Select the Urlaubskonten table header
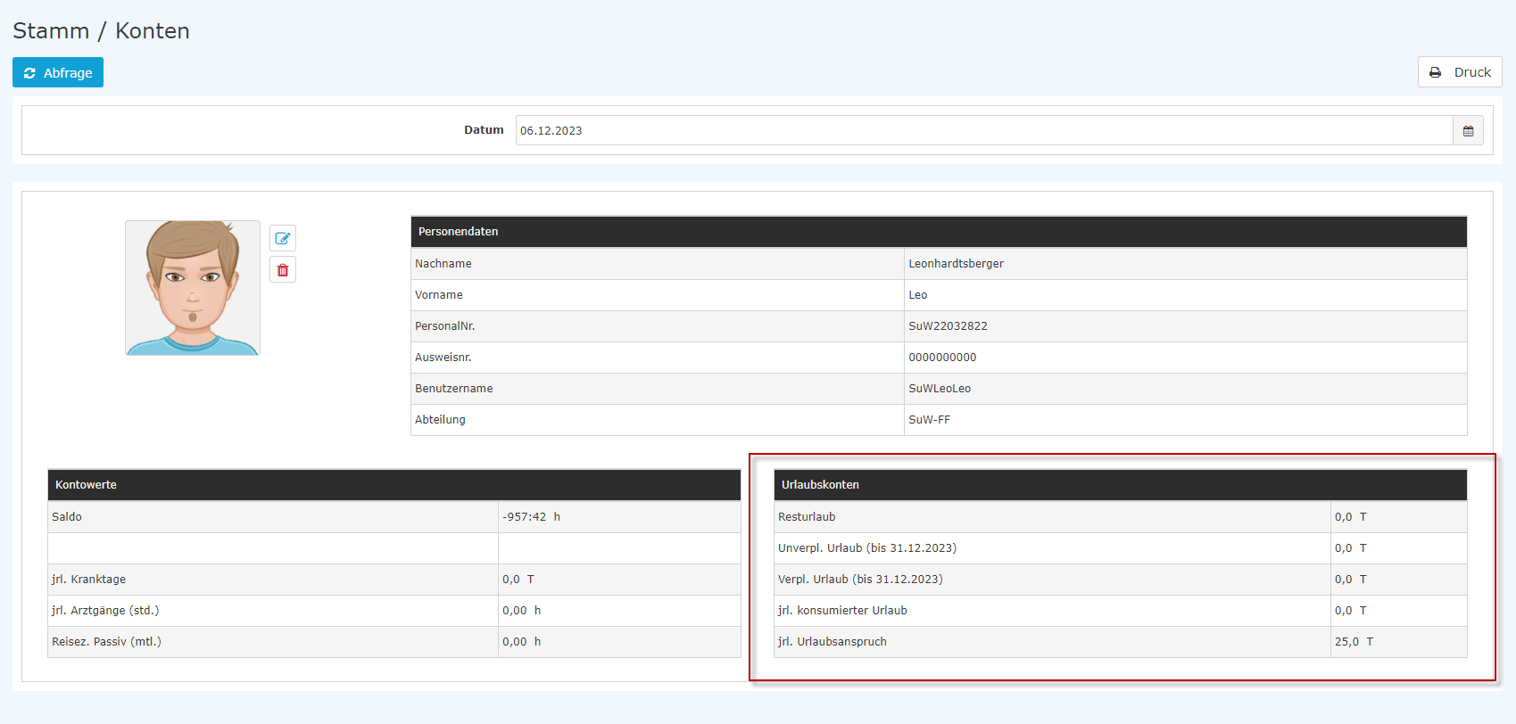The image size is (1516, 724). (x=1121, y=485)
